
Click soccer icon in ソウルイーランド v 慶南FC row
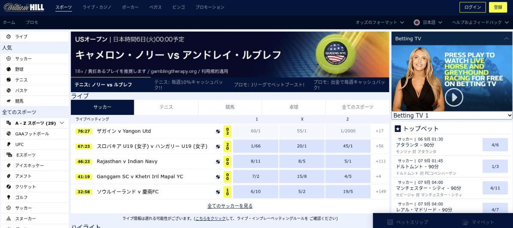point(218,192)
